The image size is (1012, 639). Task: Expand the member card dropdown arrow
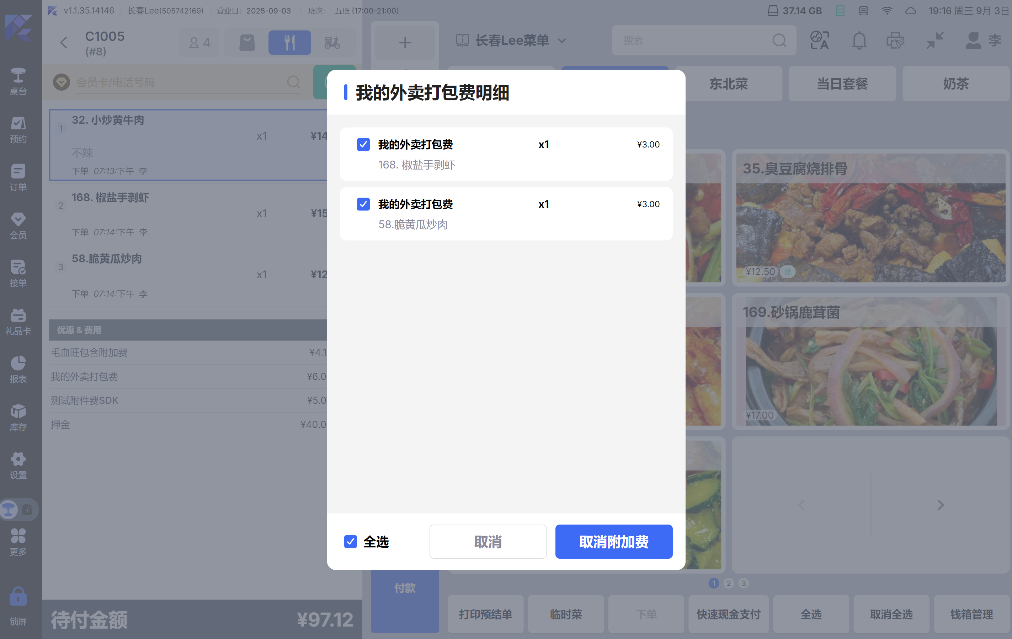coord(62,82)
